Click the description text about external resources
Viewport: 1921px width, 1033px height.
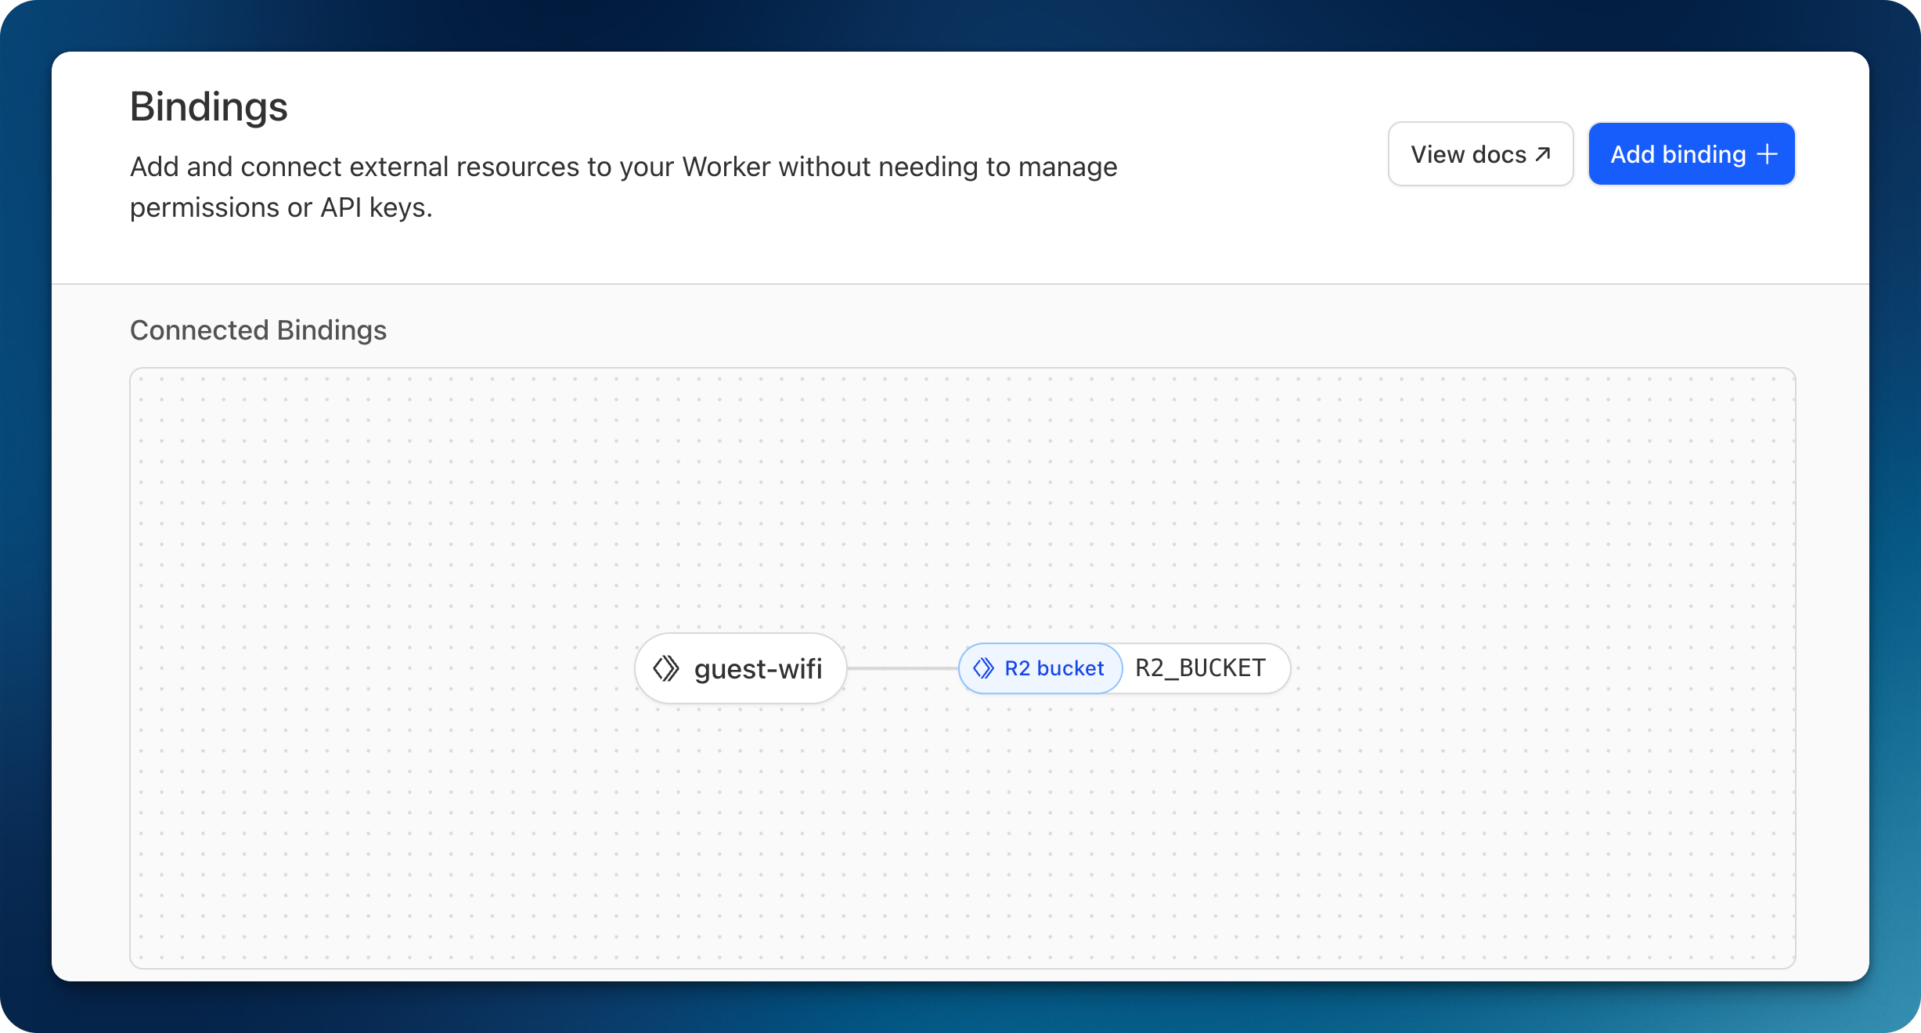point(624,187)
